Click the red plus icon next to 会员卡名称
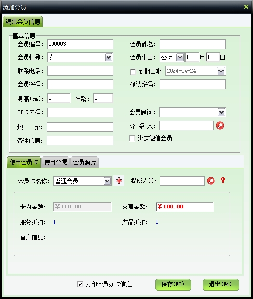The width and height of the screenshot is (253, 299). click(119, 181)
